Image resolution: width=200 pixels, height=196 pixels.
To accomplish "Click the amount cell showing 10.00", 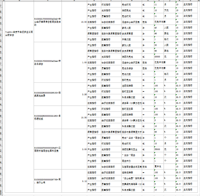I will point(74,22).
